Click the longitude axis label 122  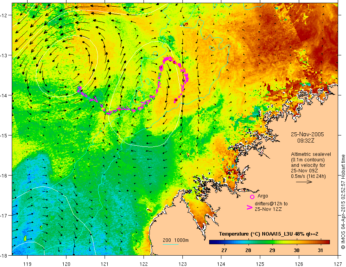click(x=144, y=264)
